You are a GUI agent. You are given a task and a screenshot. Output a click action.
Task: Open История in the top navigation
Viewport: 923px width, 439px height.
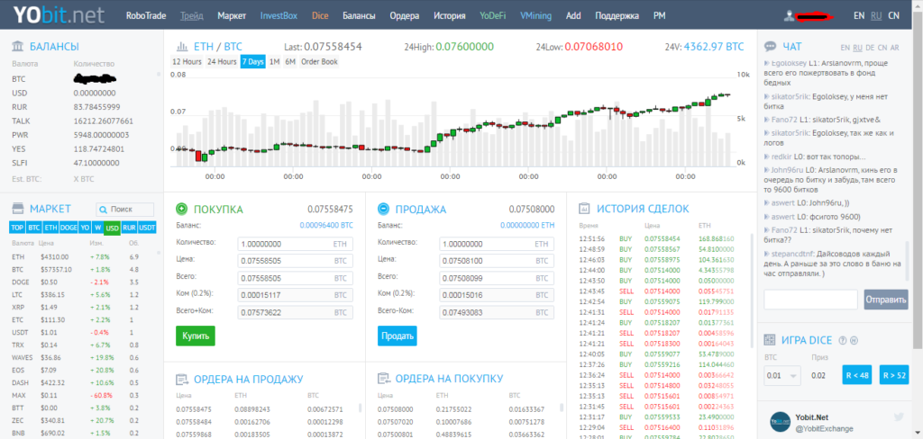pos(450,16)
